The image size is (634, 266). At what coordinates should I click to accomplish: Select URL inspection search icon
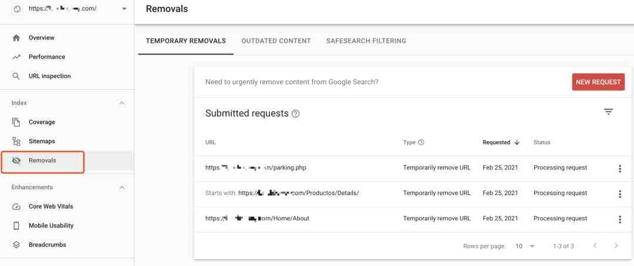(16, 76)
